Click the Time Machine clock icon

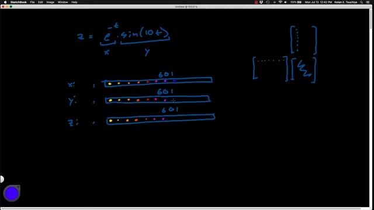pos(268,2)
